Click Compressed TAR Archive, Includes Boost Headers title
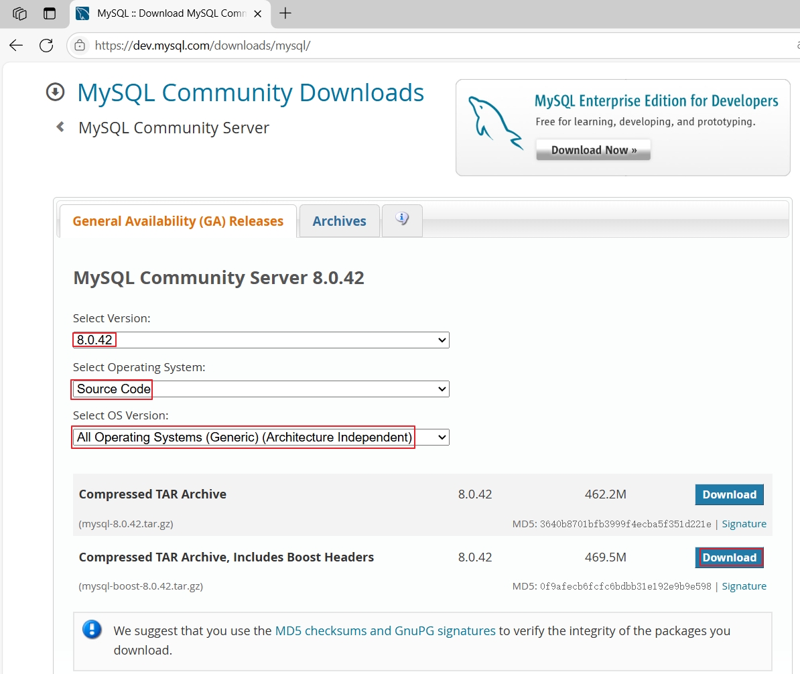The width and height of the screenshot is (800, 674). click(226, 557)
